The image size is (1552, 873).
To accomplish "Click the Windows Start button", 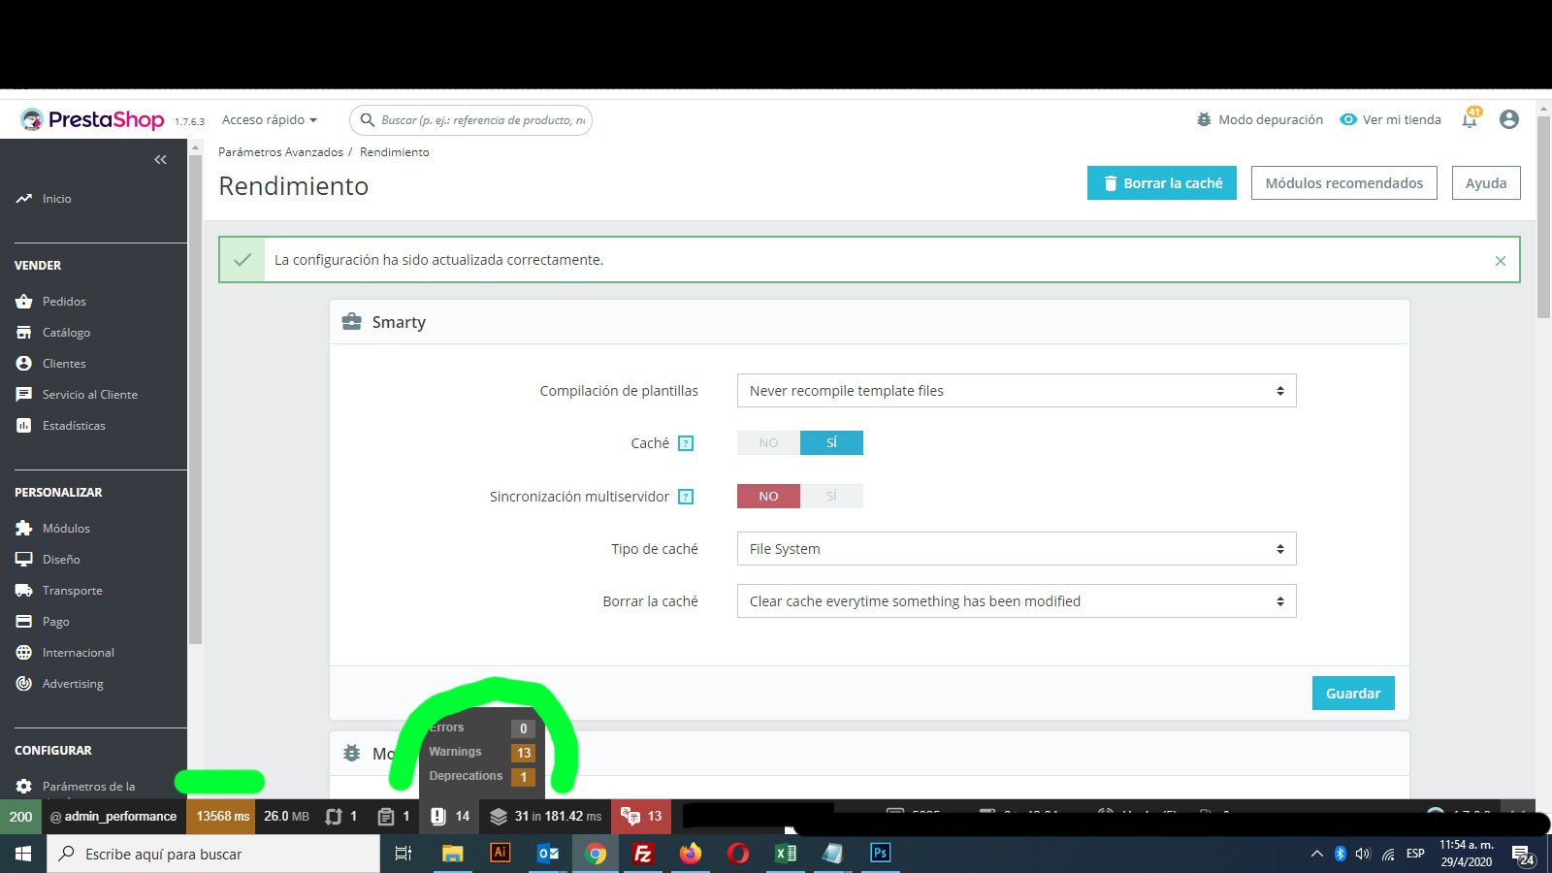I will point(23,854).
